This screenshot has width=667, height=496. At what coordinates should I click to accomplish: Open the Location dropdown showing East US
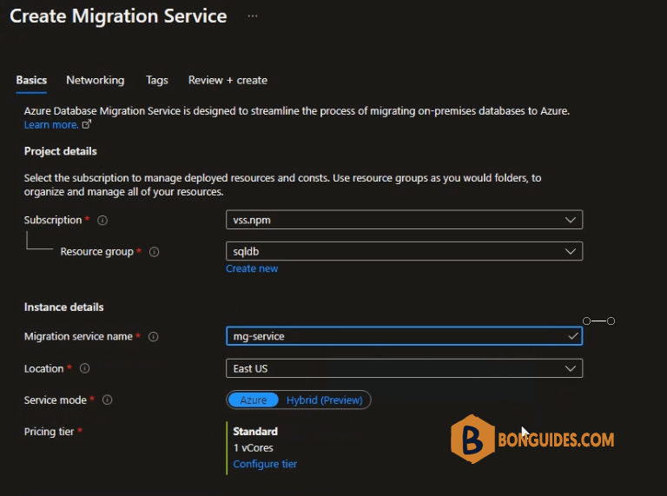(x=404, y=368)
